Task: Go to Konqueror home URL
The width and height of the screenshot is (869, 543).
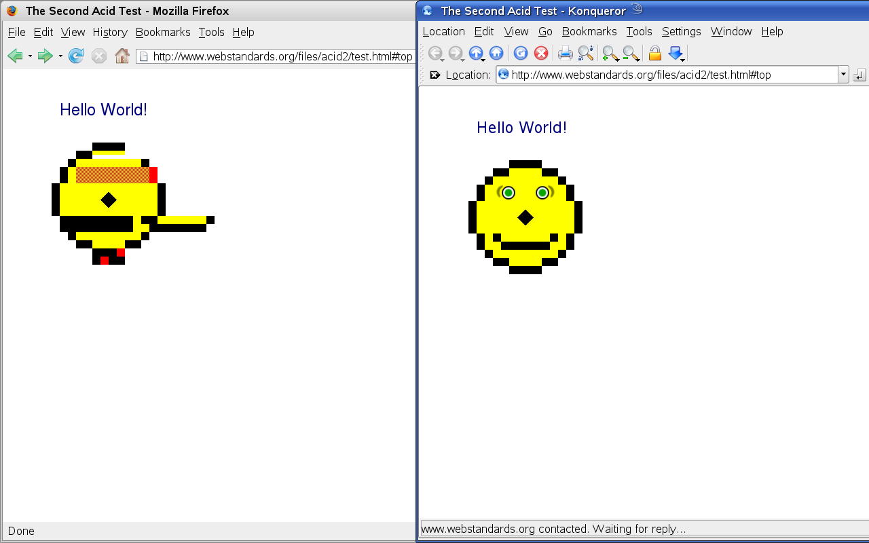Action: (496, 53)
